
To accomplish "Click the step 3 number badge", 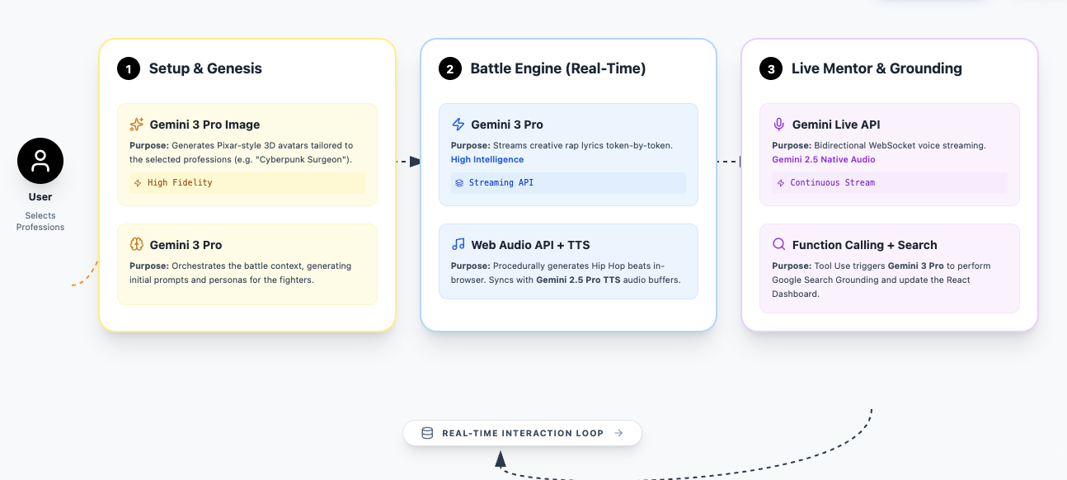I will pos(771,68).
